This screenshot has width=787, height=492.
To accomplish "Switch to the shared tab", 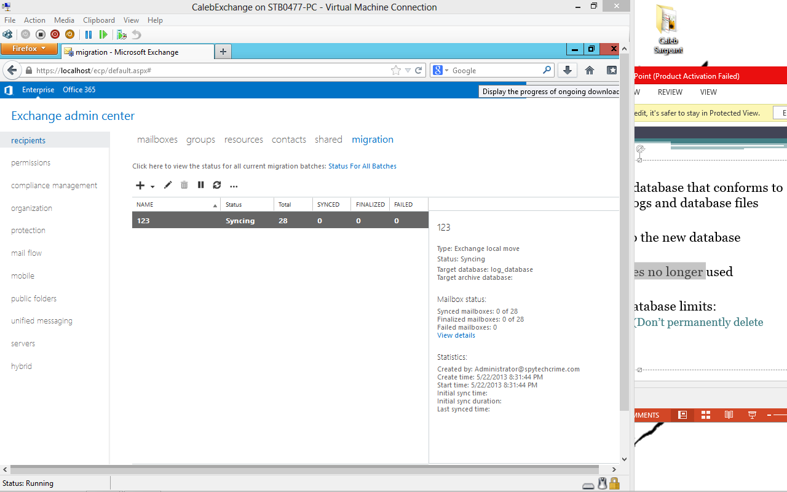I will point(328,140).
